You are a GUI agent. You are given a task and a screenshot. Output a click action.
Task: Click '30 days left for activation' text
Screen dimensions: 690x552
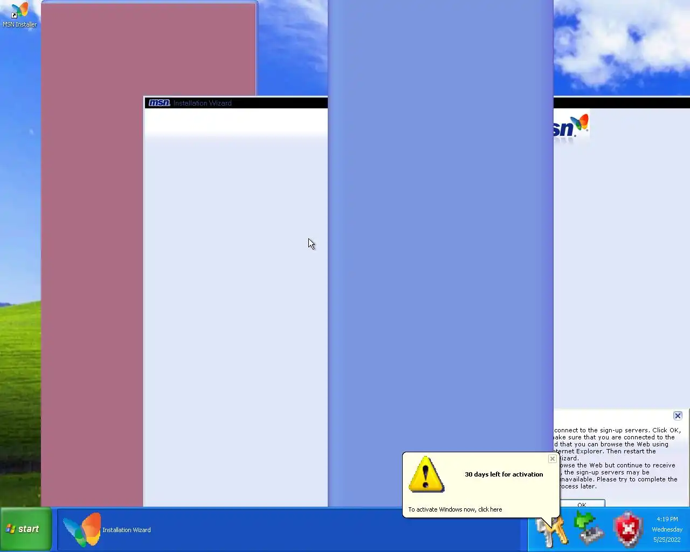pyautogui.click(x=504, y=474)
